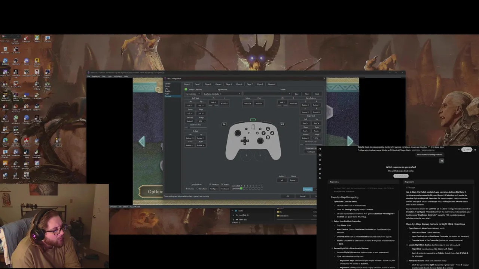Expand the Local Disk (C:) tree item
Screen dimensions: 479x269
(233, 215)
